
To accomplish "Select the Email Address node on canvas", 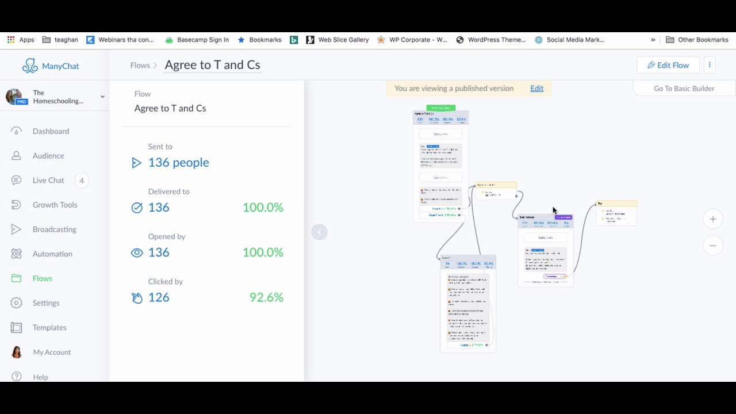I will click(546, 251).
